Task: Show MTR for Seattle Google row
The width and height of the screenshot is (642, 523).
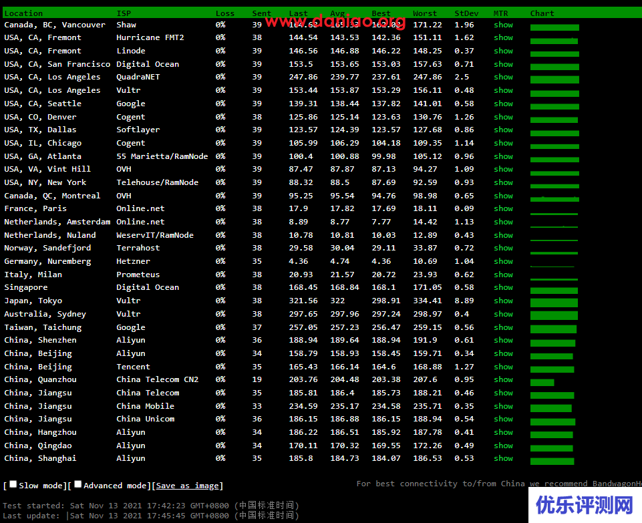Action: tap(503, 104)
